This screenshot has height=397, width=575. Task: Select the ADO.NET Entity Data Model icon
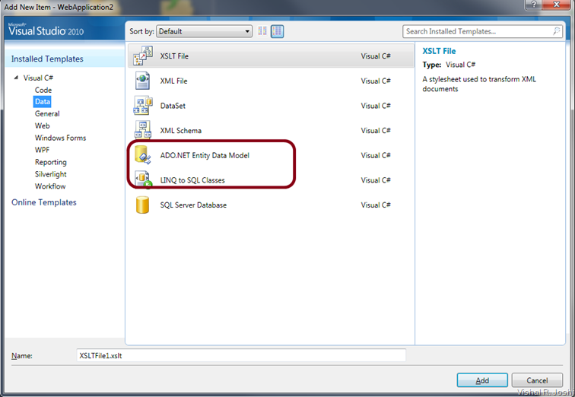[x=143, y=154]
